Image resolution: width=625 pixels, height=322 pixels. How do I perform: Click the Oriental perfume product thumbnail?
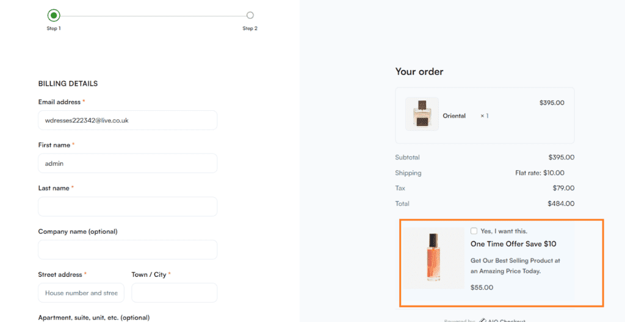422,114
